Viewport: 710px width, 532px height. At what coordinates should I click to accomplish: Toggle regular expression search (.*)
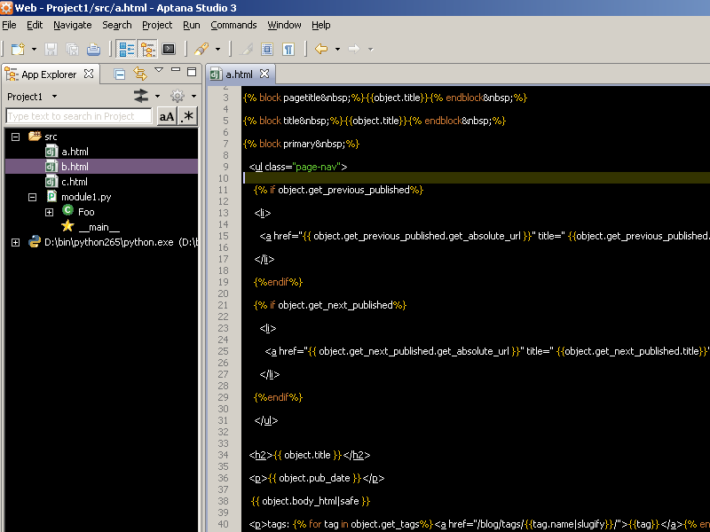tap(187, 116)
